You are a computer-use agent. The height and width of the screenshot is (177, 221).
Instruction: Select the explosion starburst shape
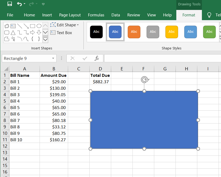(x=7, y=26)
